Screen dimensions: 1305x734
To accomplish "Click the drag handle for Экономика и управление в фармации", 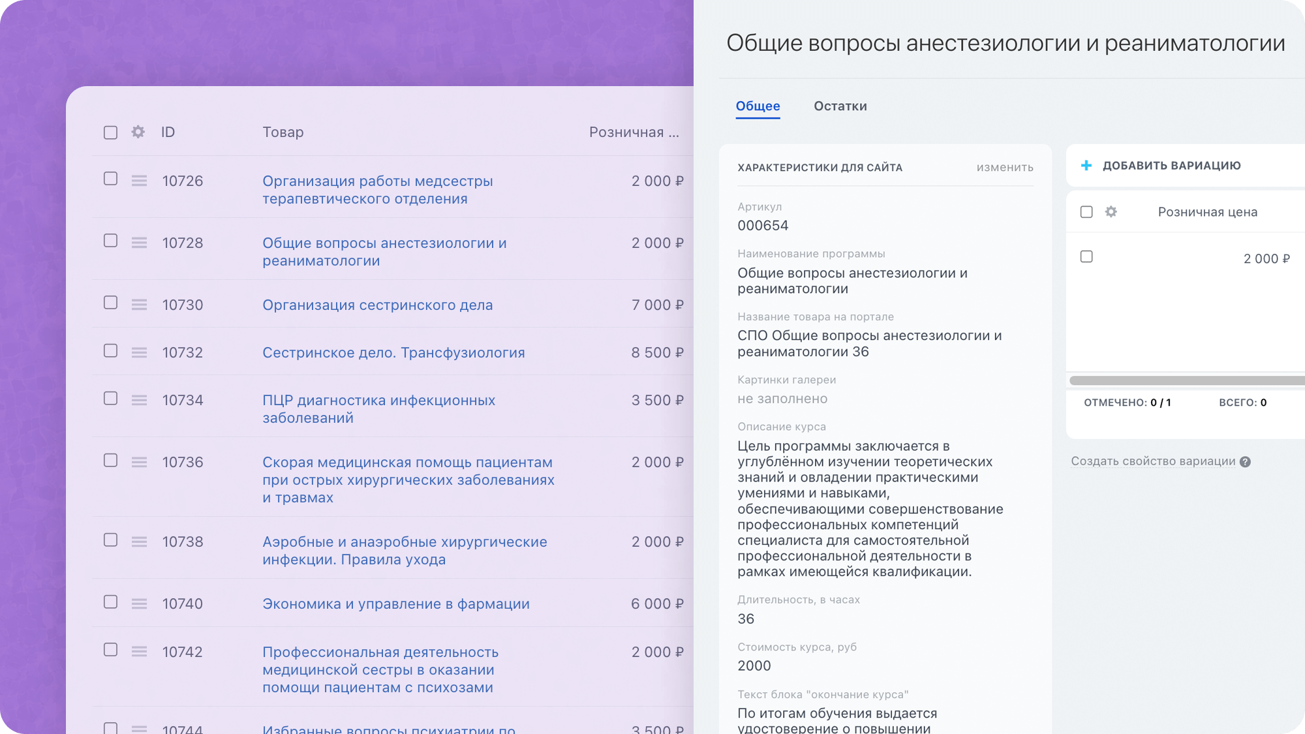I will [139, 604].
